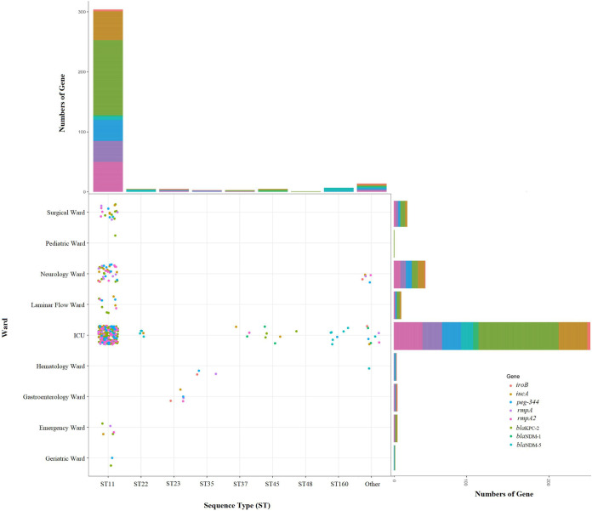This screenshot has height=511, width=592.
Task: Click the 100 tick on top chart
Action: [83, 132]
